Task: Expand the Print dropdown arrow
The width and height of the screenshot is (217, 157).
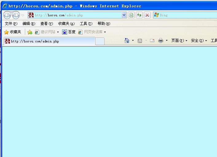Action: 167,41
